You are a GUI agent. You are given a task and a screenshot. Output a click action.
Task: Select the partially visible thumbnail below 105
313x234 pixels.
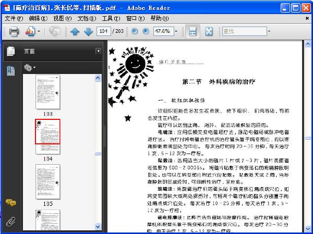(47, 220)
